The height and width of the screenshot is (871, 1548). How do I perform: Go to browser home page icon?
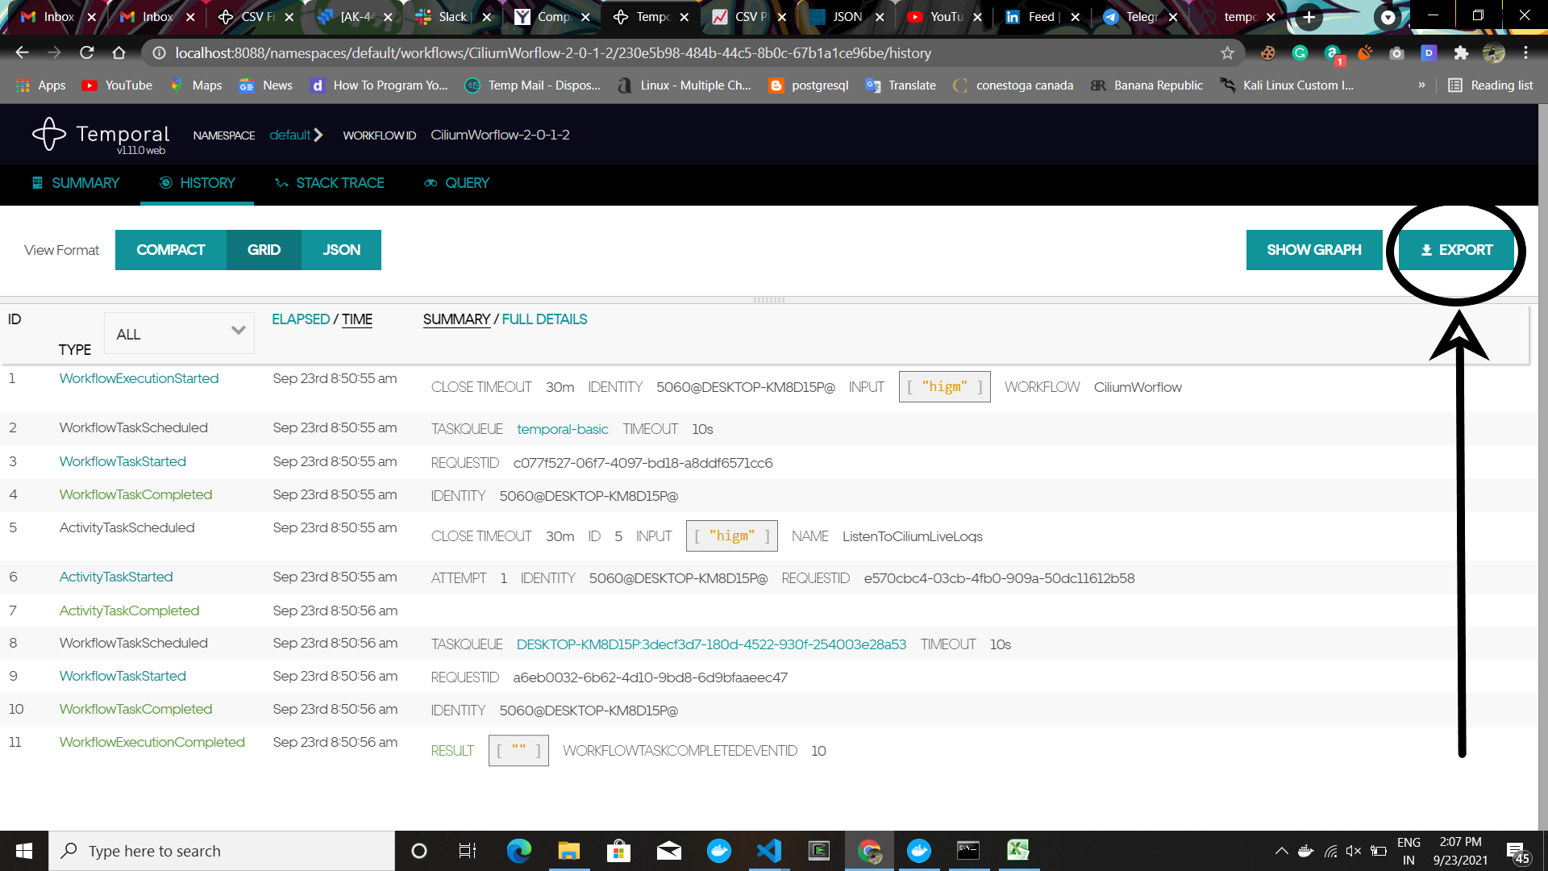[119, 53]
